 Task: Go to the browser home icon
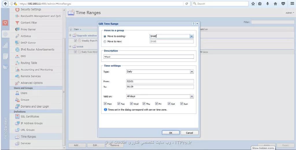275,3
